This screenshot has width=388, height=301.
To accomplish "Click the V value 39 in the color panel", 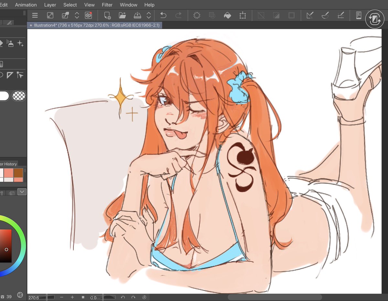I will (9, 296).
